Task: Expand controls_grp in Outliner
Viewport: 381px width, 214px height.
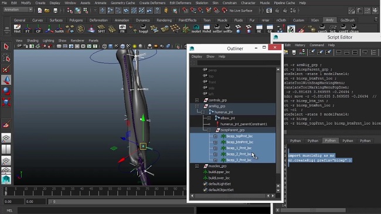Action: pyautogui.click(x=197, y=100)
